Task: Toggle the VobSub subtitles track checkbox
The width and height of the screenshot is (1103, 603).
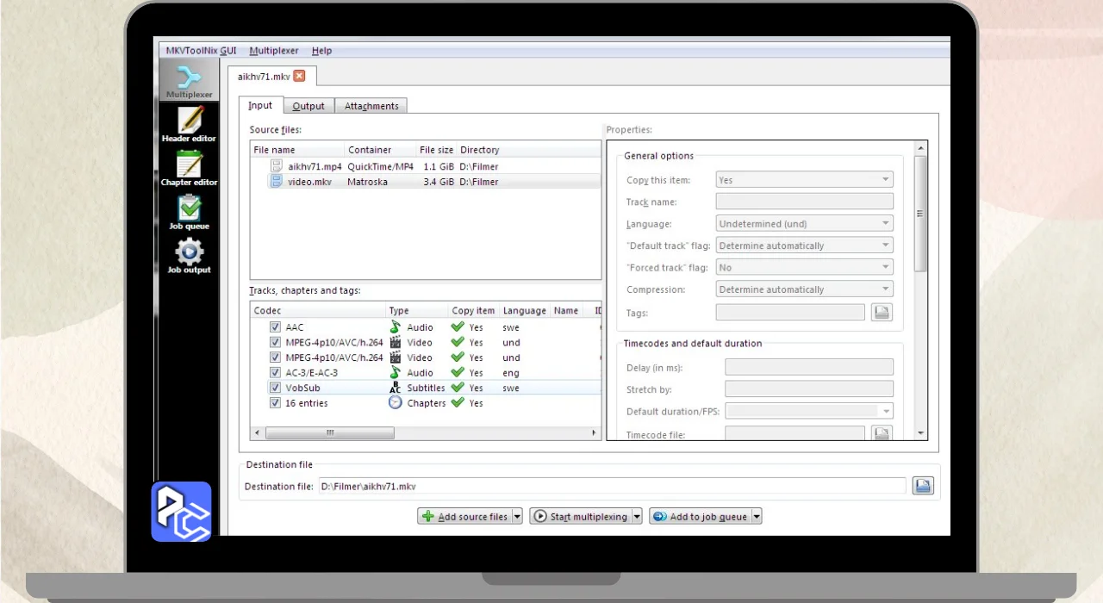Action: click(x=275, y=388)
